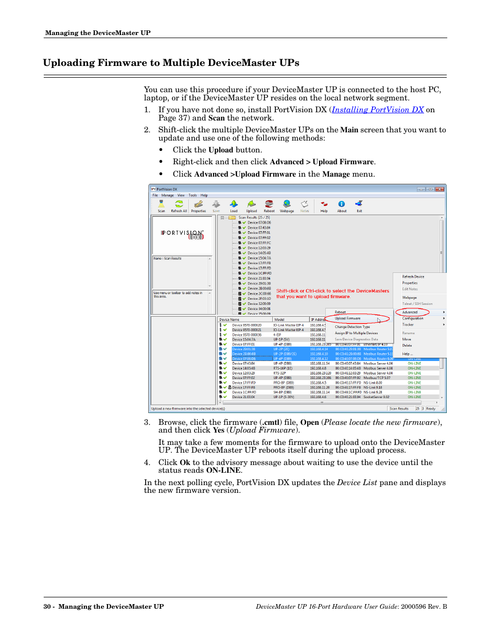The image size is (491, 636).
Task: Select Device 21:EE:04 in the tree
Action: [x=259, y=279]
